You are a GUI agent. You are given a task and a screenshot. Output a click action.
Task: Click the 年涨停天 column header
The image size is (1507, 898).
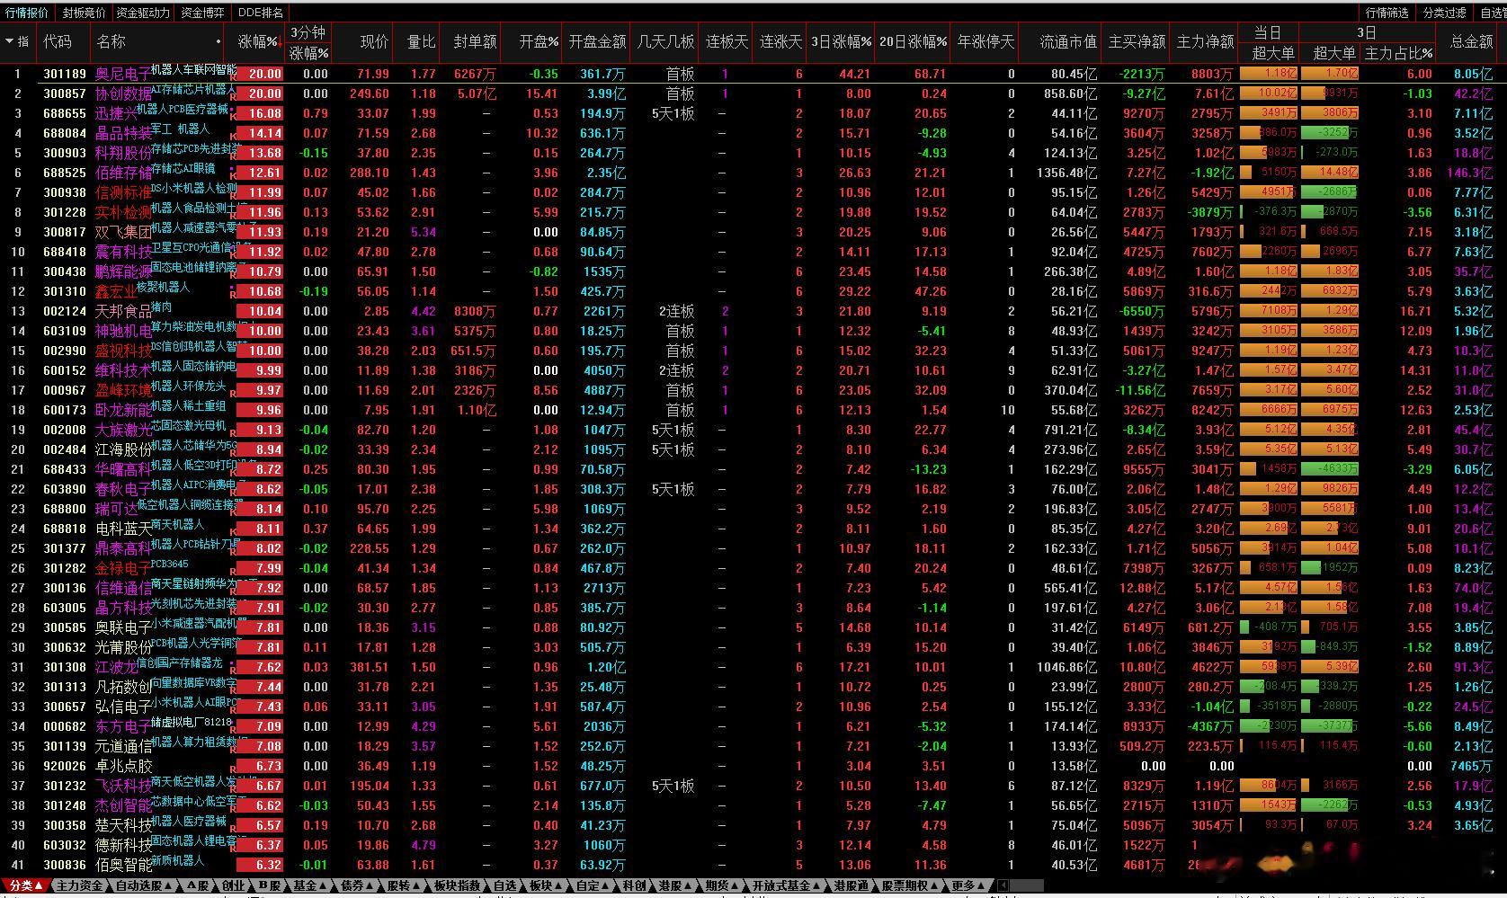[985, 41]
